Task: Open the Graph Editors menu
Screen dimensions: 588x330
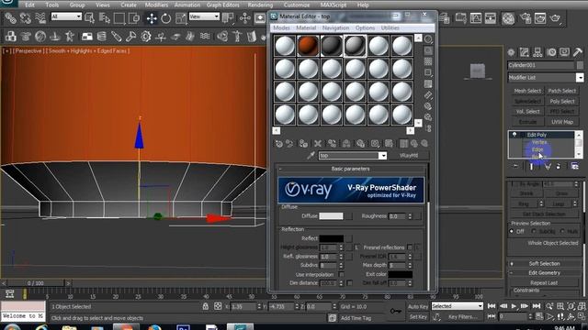Action: [x=222, y=5]
